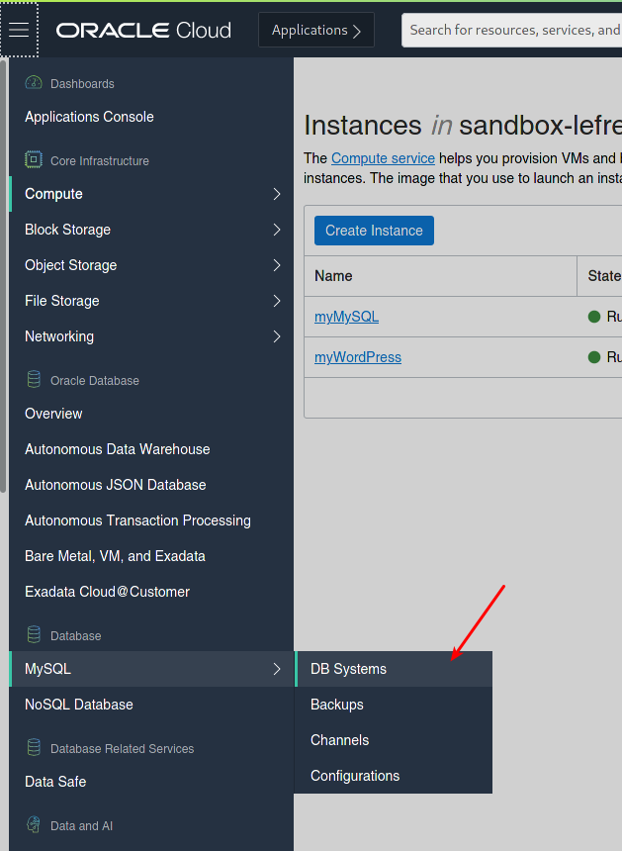The width and height of the screenshot is (622, 851).
Task: Click the Oracle Database section label
Action: pos(95,380)
